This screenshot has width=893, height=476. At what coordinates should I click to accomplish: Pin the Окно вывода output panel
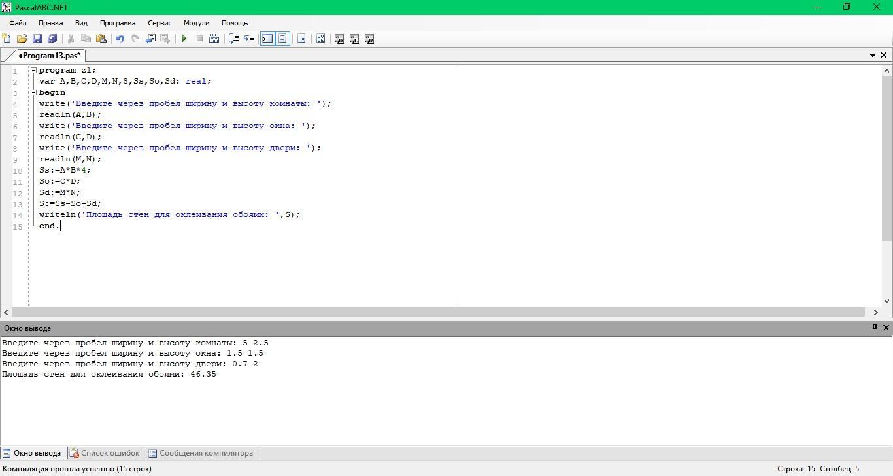[x=875, y=328]
